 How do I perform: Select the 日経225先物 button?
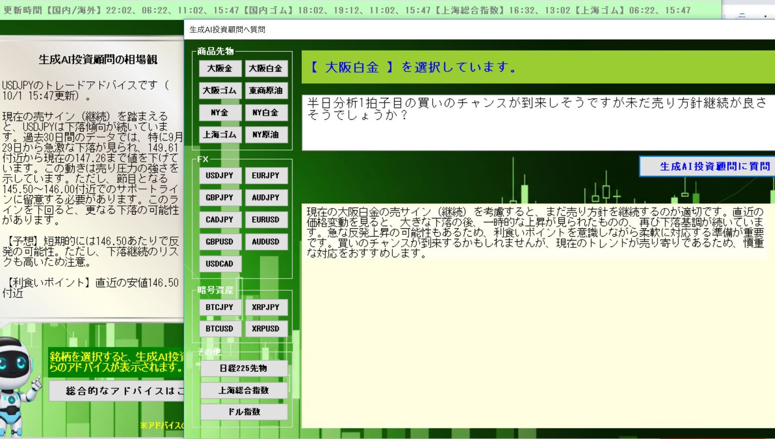click(x=244, y=368)
